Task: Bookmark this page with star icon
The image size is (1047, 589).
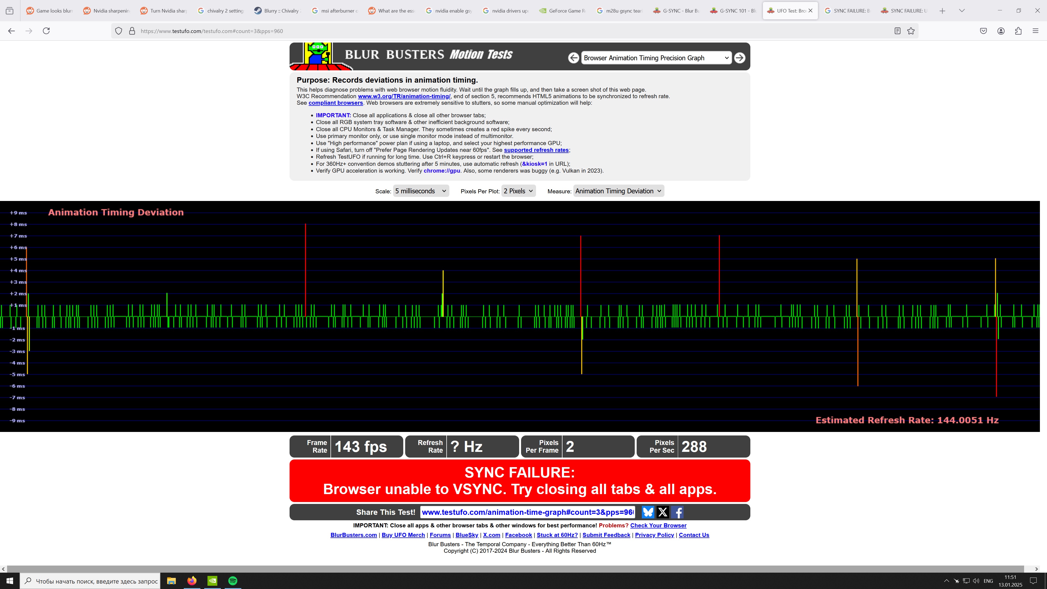Action: (x=911, y=31)
